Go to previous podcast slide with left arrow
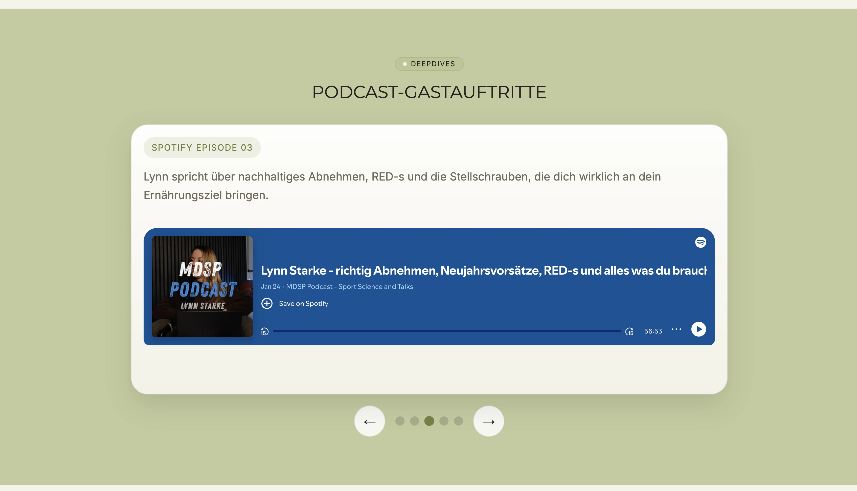The height and width of the screenshot is (491, 857). coord(370,421)
